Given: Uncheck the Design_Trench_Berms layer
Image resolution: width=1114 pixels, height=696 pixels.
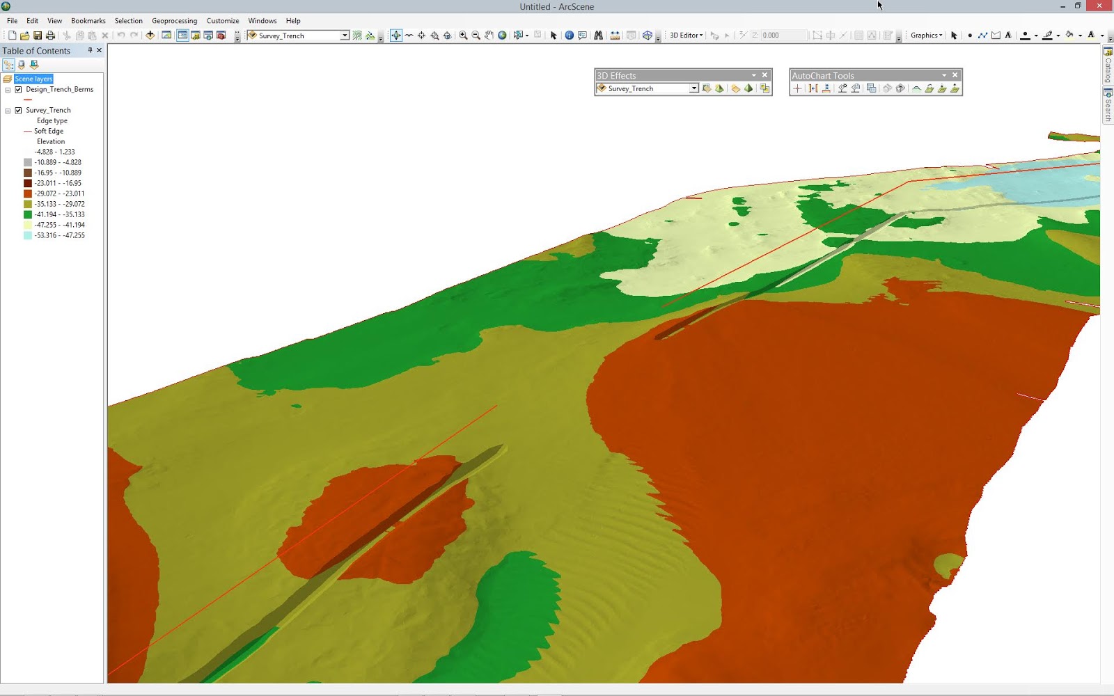Looking at the screenshot, I should click(x=19, y=89).
